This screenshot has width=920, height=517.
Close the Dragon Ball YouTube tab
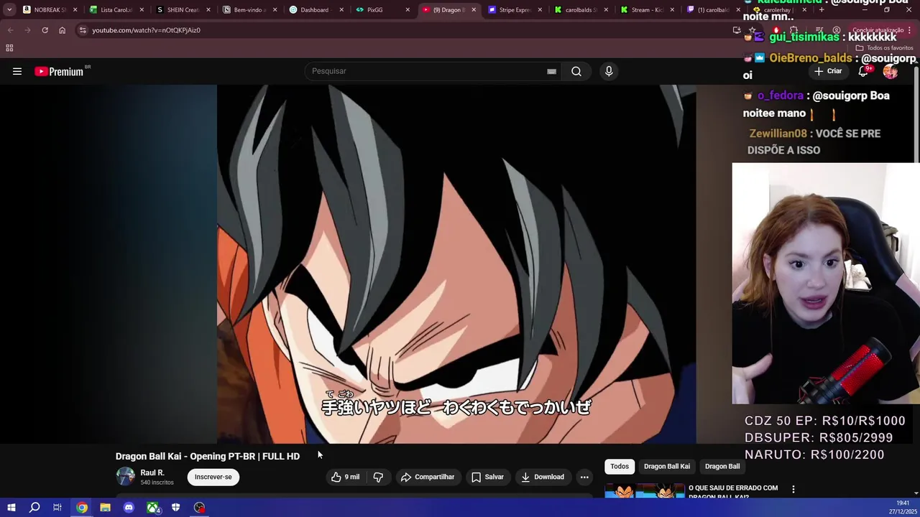pyautogui.click(x=474, y=10)
